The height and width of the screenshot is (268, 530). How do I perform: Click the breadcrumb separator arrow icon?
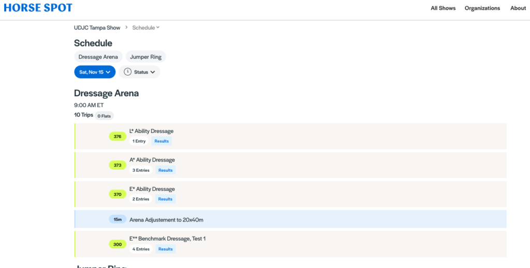click(126, 27)
